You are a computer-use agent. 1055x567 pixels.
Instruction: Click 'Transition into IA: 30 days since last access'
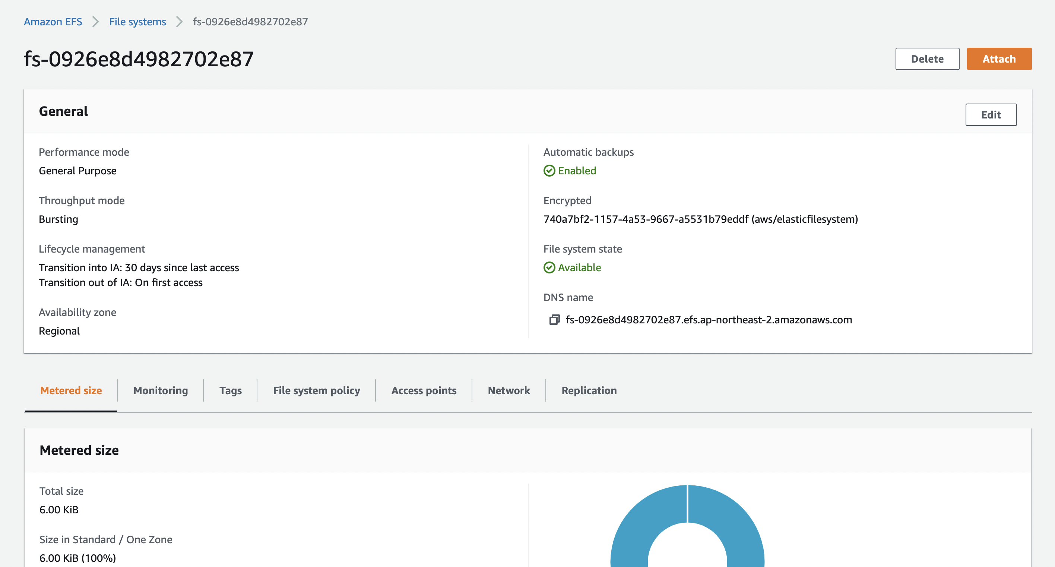tap(139, 267)
